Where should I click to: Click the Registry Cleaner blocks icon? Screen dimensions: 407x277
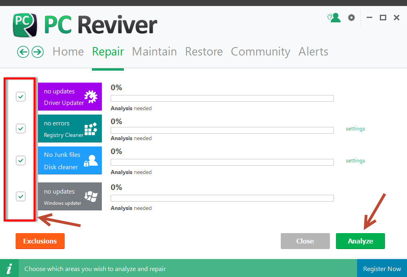(91, 129)
